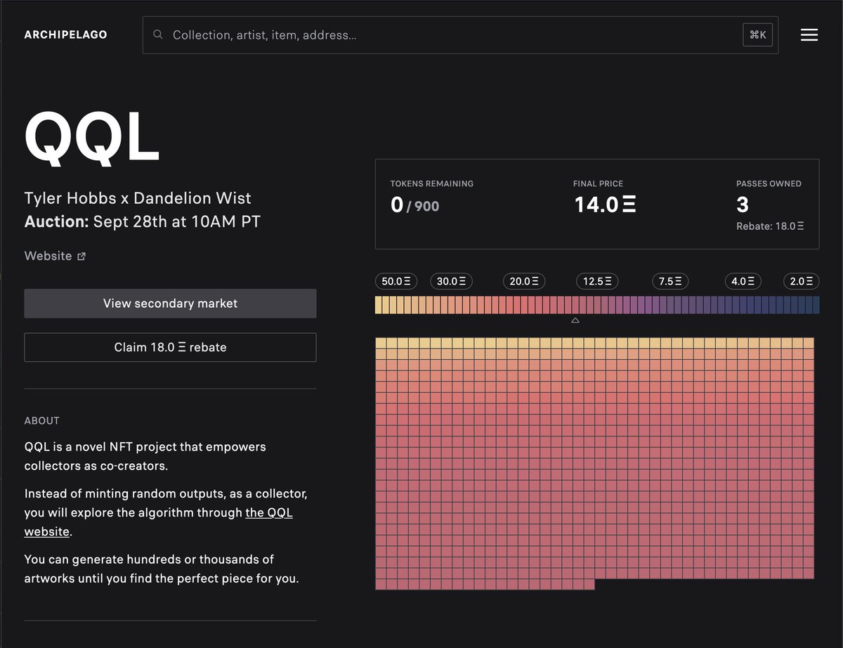Go to the ARCHIPELAGO home logo
This screenshot has width=843, height=648.
tap(66, 34)
